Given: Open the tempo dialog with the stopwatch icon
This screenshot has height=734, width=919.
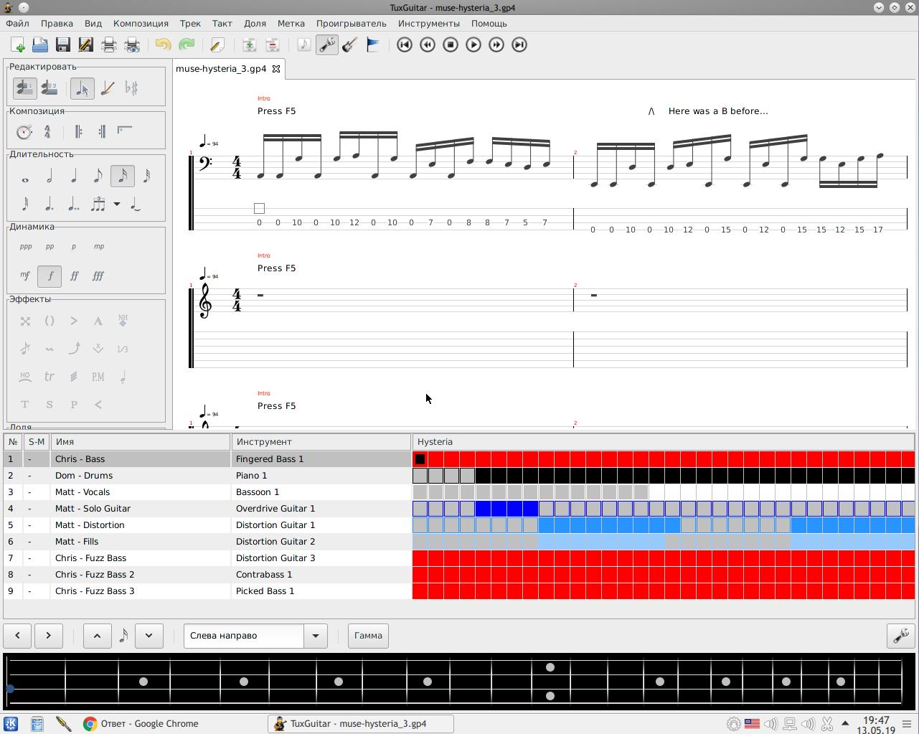Looking at the screenshot, I should click(x=24, y=131).
